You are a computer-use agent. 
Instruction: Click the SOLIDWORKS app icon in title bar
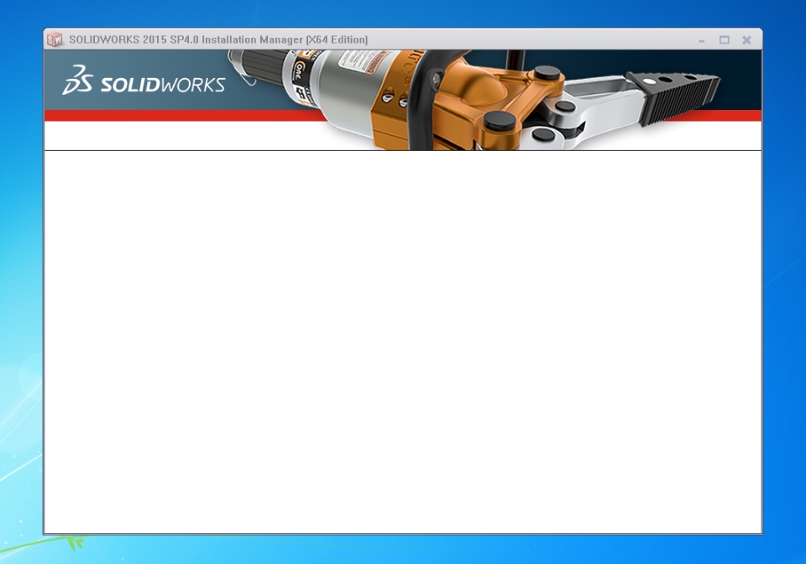coord(55,39)
